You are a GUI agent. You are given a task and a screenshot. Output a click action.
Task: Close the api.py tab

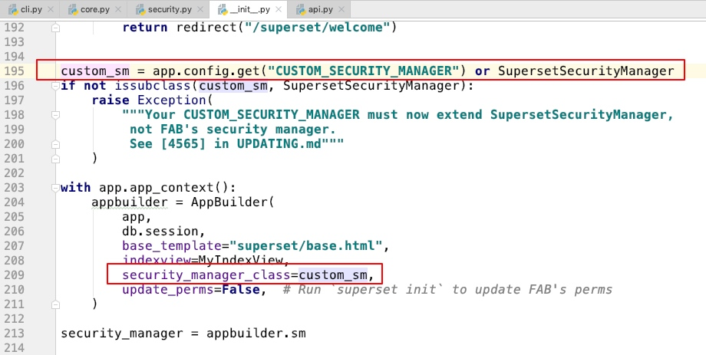tap(341, 9)
